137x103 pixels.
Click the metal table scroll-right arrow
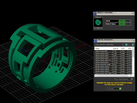131,76
